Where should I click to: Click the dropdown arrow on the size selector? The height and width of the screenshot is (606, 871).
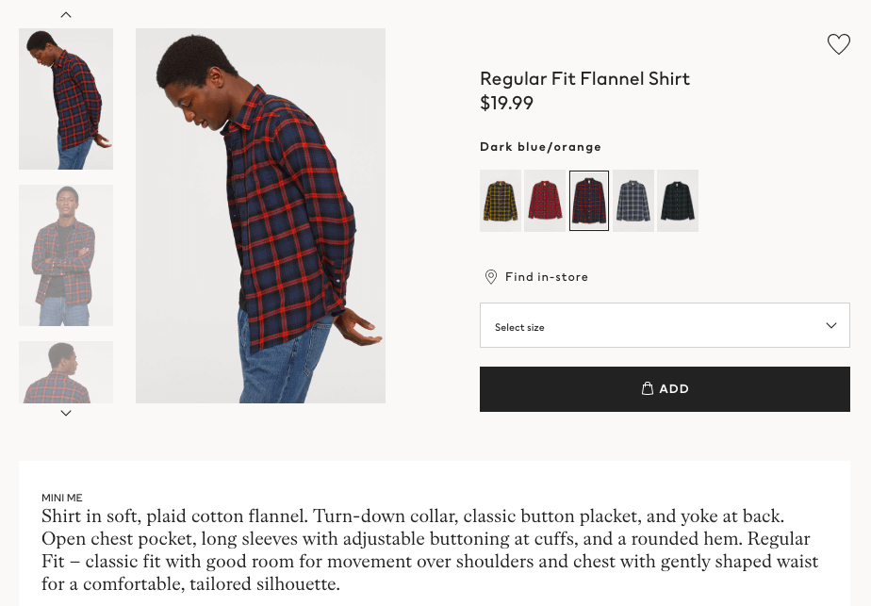point(832,325)
